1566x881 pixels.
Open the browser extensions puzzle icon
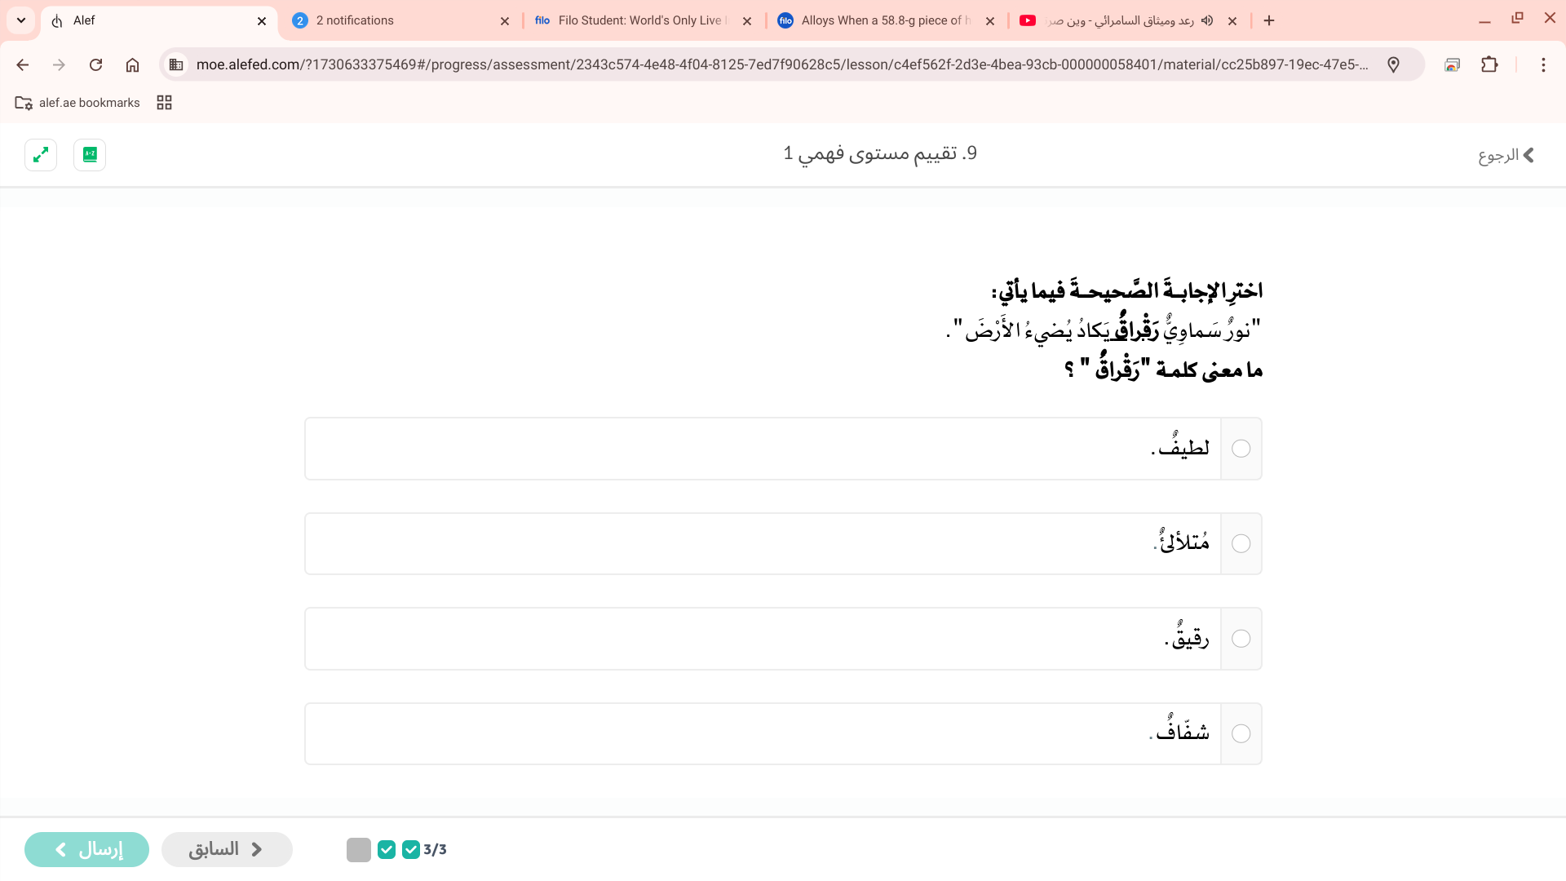1490,65
